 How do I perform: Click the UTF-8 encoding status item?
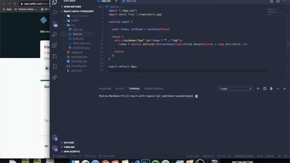[221, 156]
